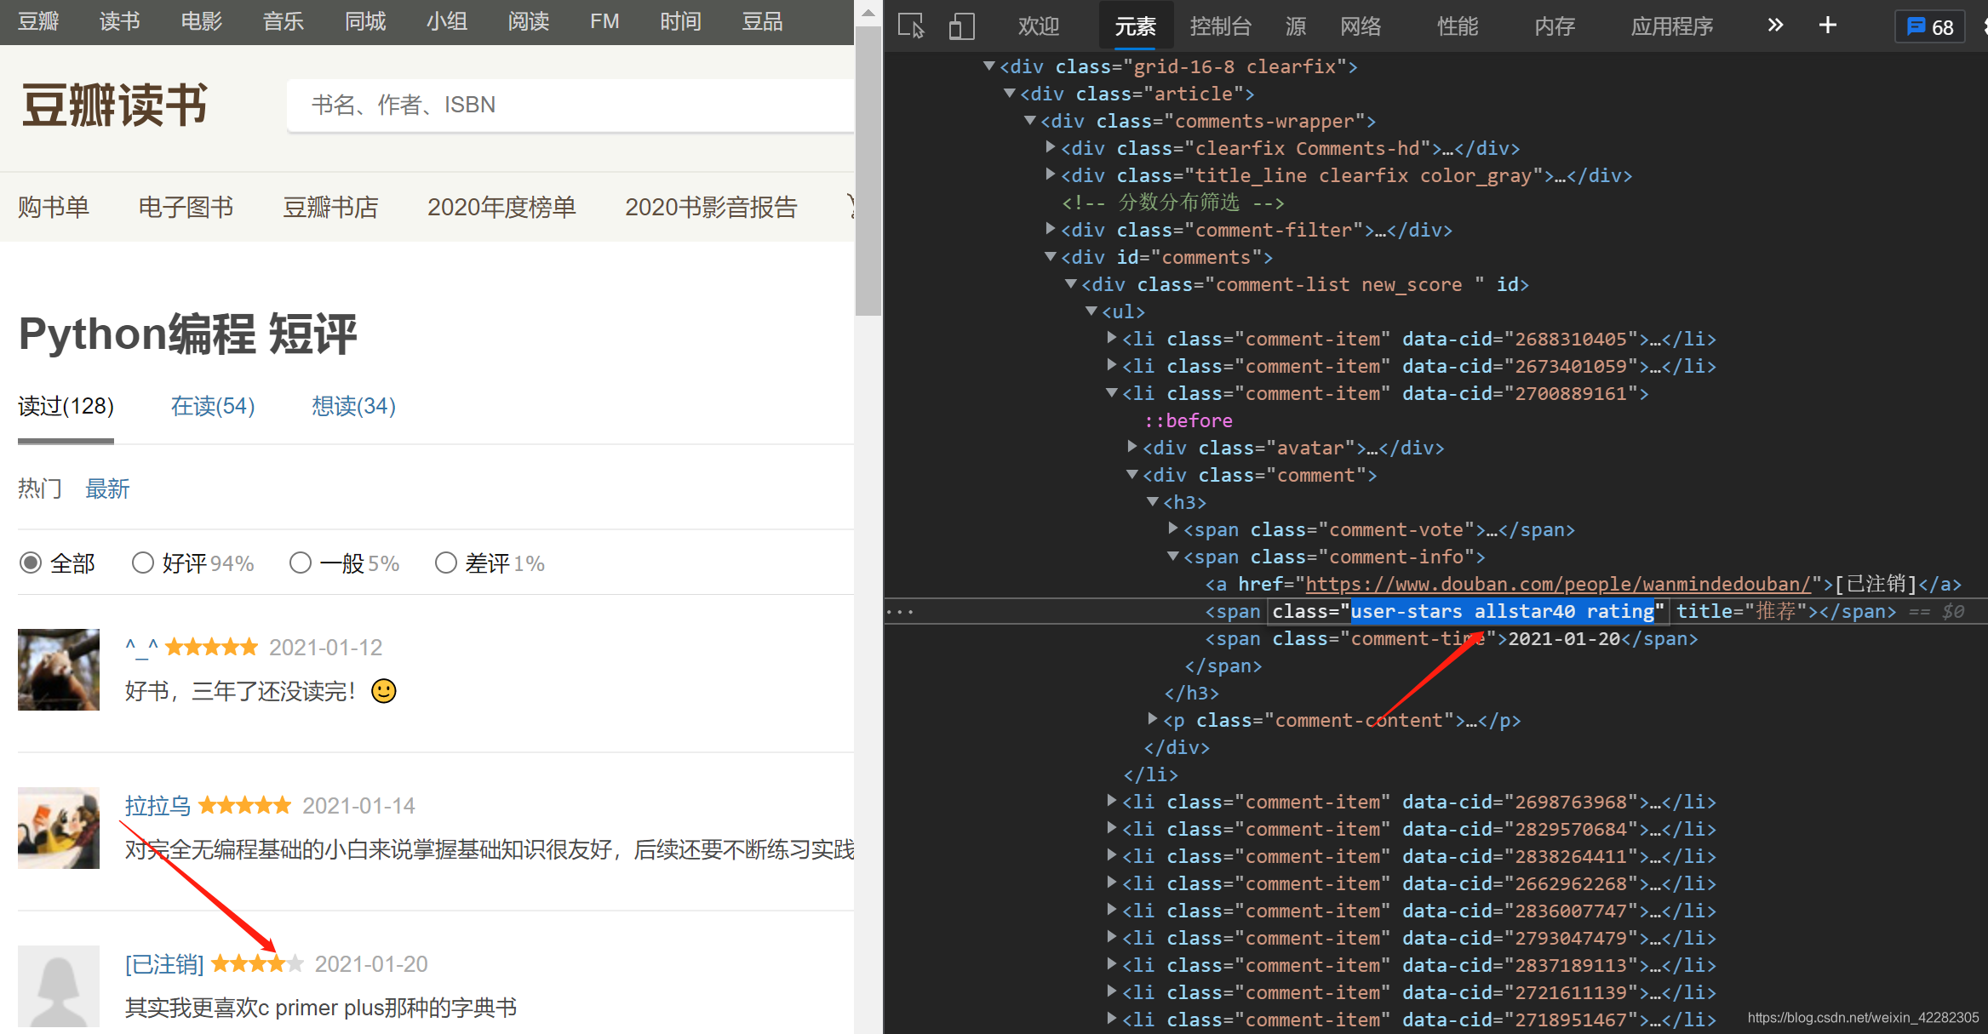Collapse the grid-16-8 clearfix div node
Viewport: 1988px width, 1034px height.
coord(988,66)
